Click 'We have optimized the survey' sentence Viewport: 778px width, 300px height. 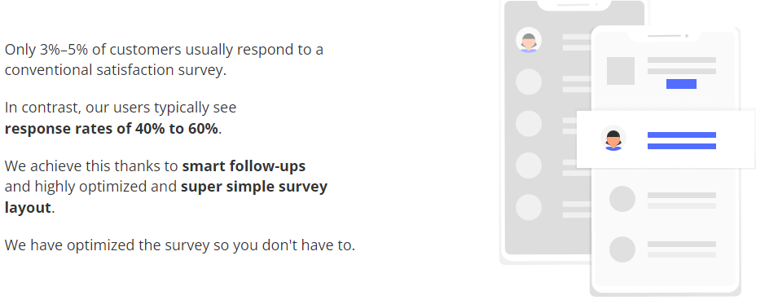[x=179, y=245]
